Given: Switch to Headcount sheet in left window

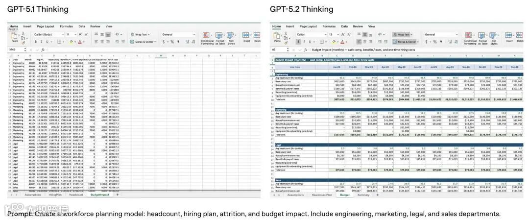Looking at the screenshot, I should click(76, 195).
